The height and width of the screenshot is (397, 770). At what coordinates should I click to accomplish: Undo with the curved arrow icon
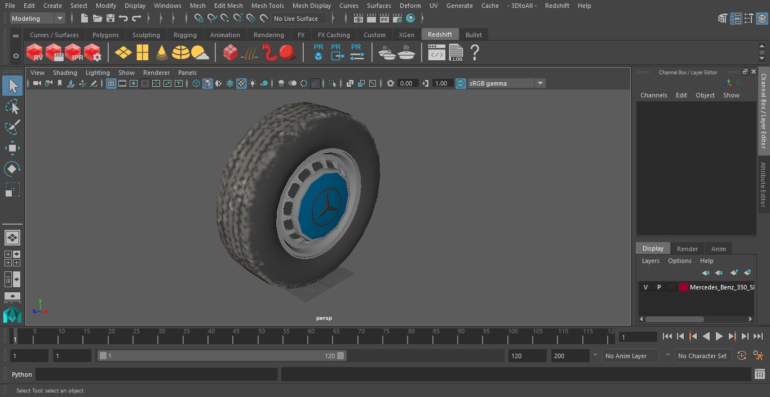123,19
